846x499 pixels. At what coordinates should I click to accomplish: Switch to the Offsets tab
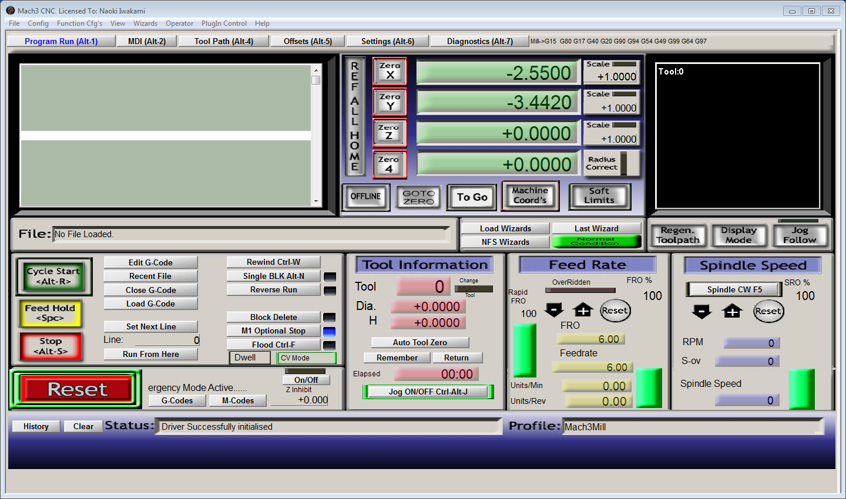307,41
